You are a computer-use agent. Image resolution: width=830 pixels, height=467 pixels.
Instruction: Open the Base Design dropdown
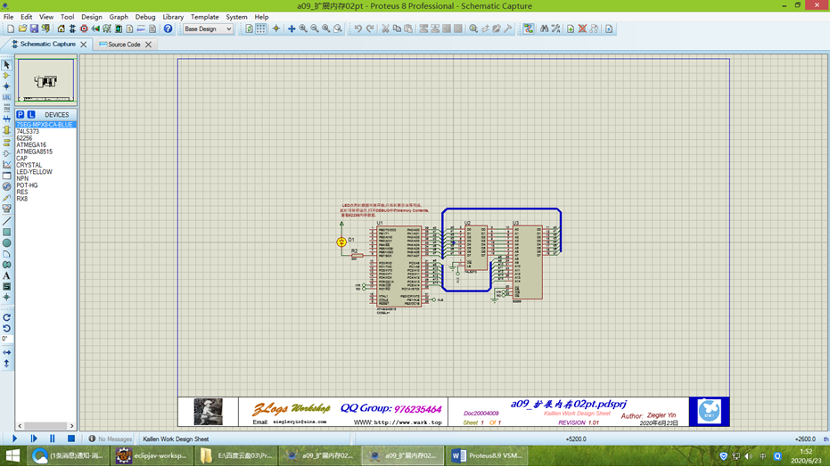coord(208,29)
